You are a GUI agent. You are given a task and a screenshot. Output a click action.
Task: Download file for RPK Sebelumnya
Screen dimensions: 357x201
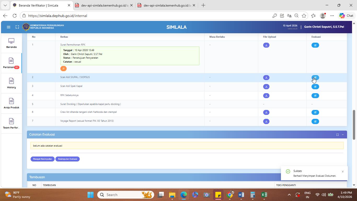tap(266, 96)
